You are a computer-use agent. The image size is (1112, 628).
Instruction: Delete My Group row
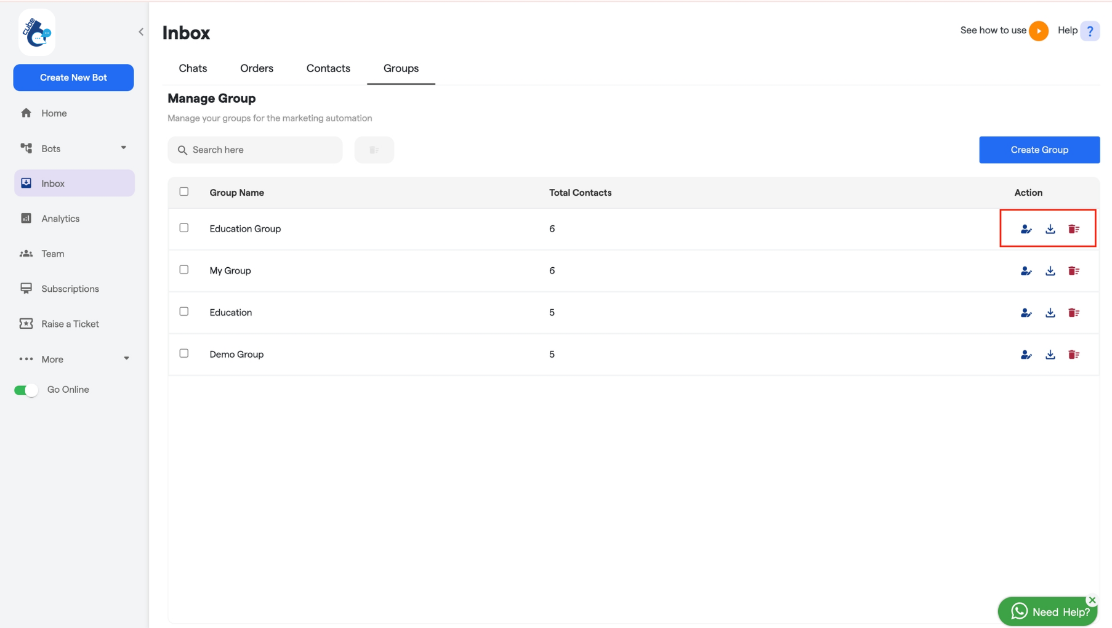click(1074, 271)
